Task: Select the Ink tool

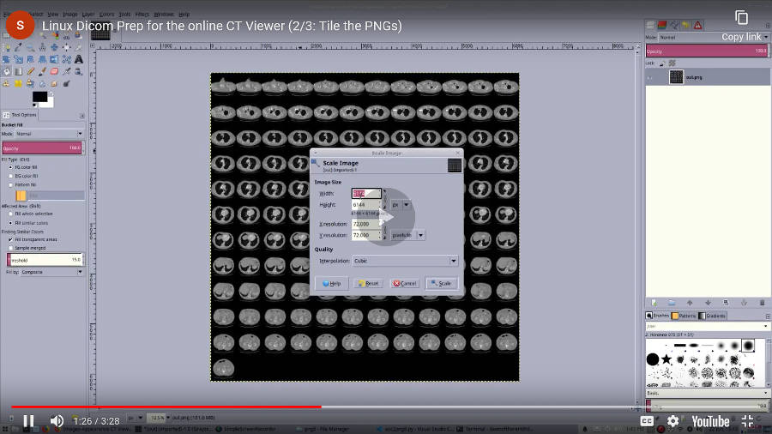Action: click(x=78, y=71)
